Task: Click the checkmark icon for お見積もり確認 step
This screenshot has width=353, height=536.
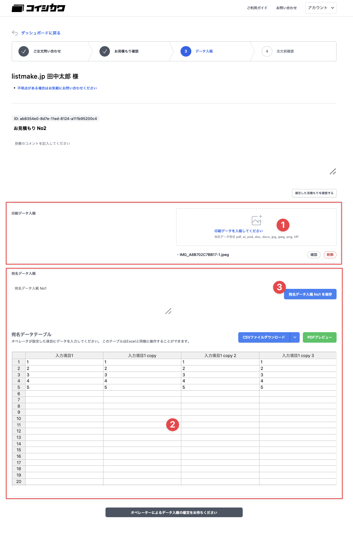Action: [105, 51]
